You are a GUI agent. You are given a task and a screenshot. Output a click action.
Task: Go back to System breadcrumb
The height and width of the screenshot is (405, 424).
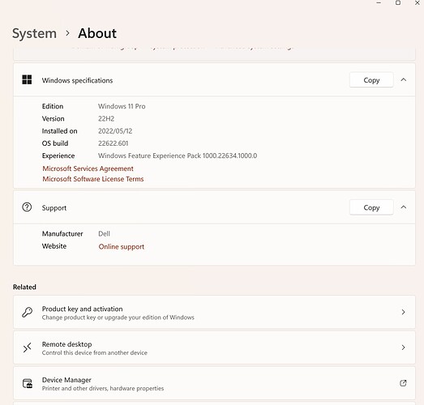pos(34,33)
